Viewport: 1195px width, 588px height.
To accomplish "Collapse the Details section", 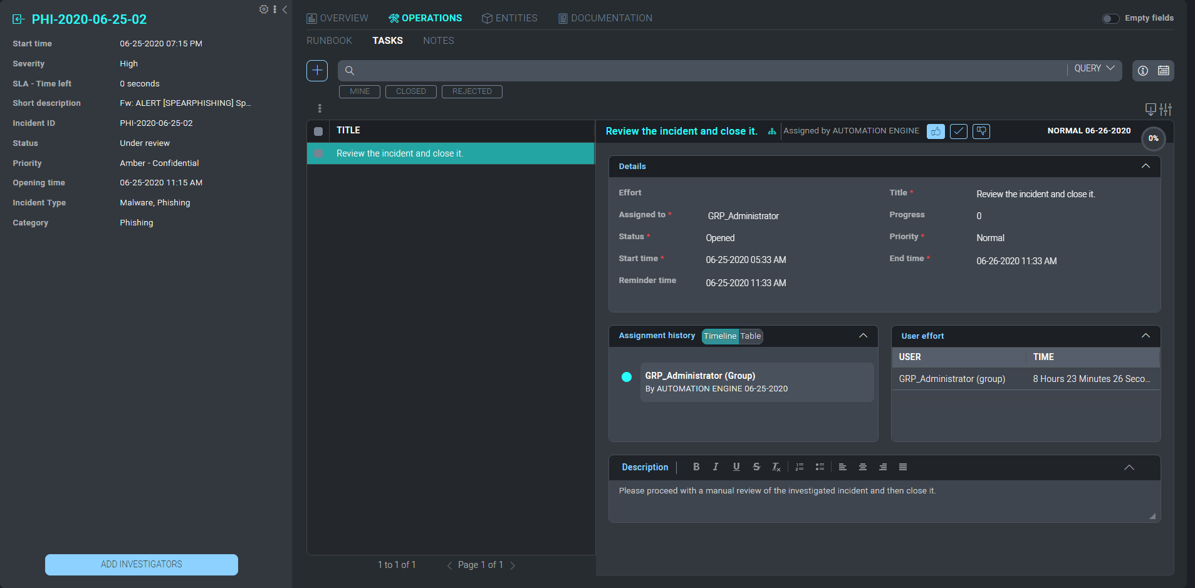I will pos(1145,167).
